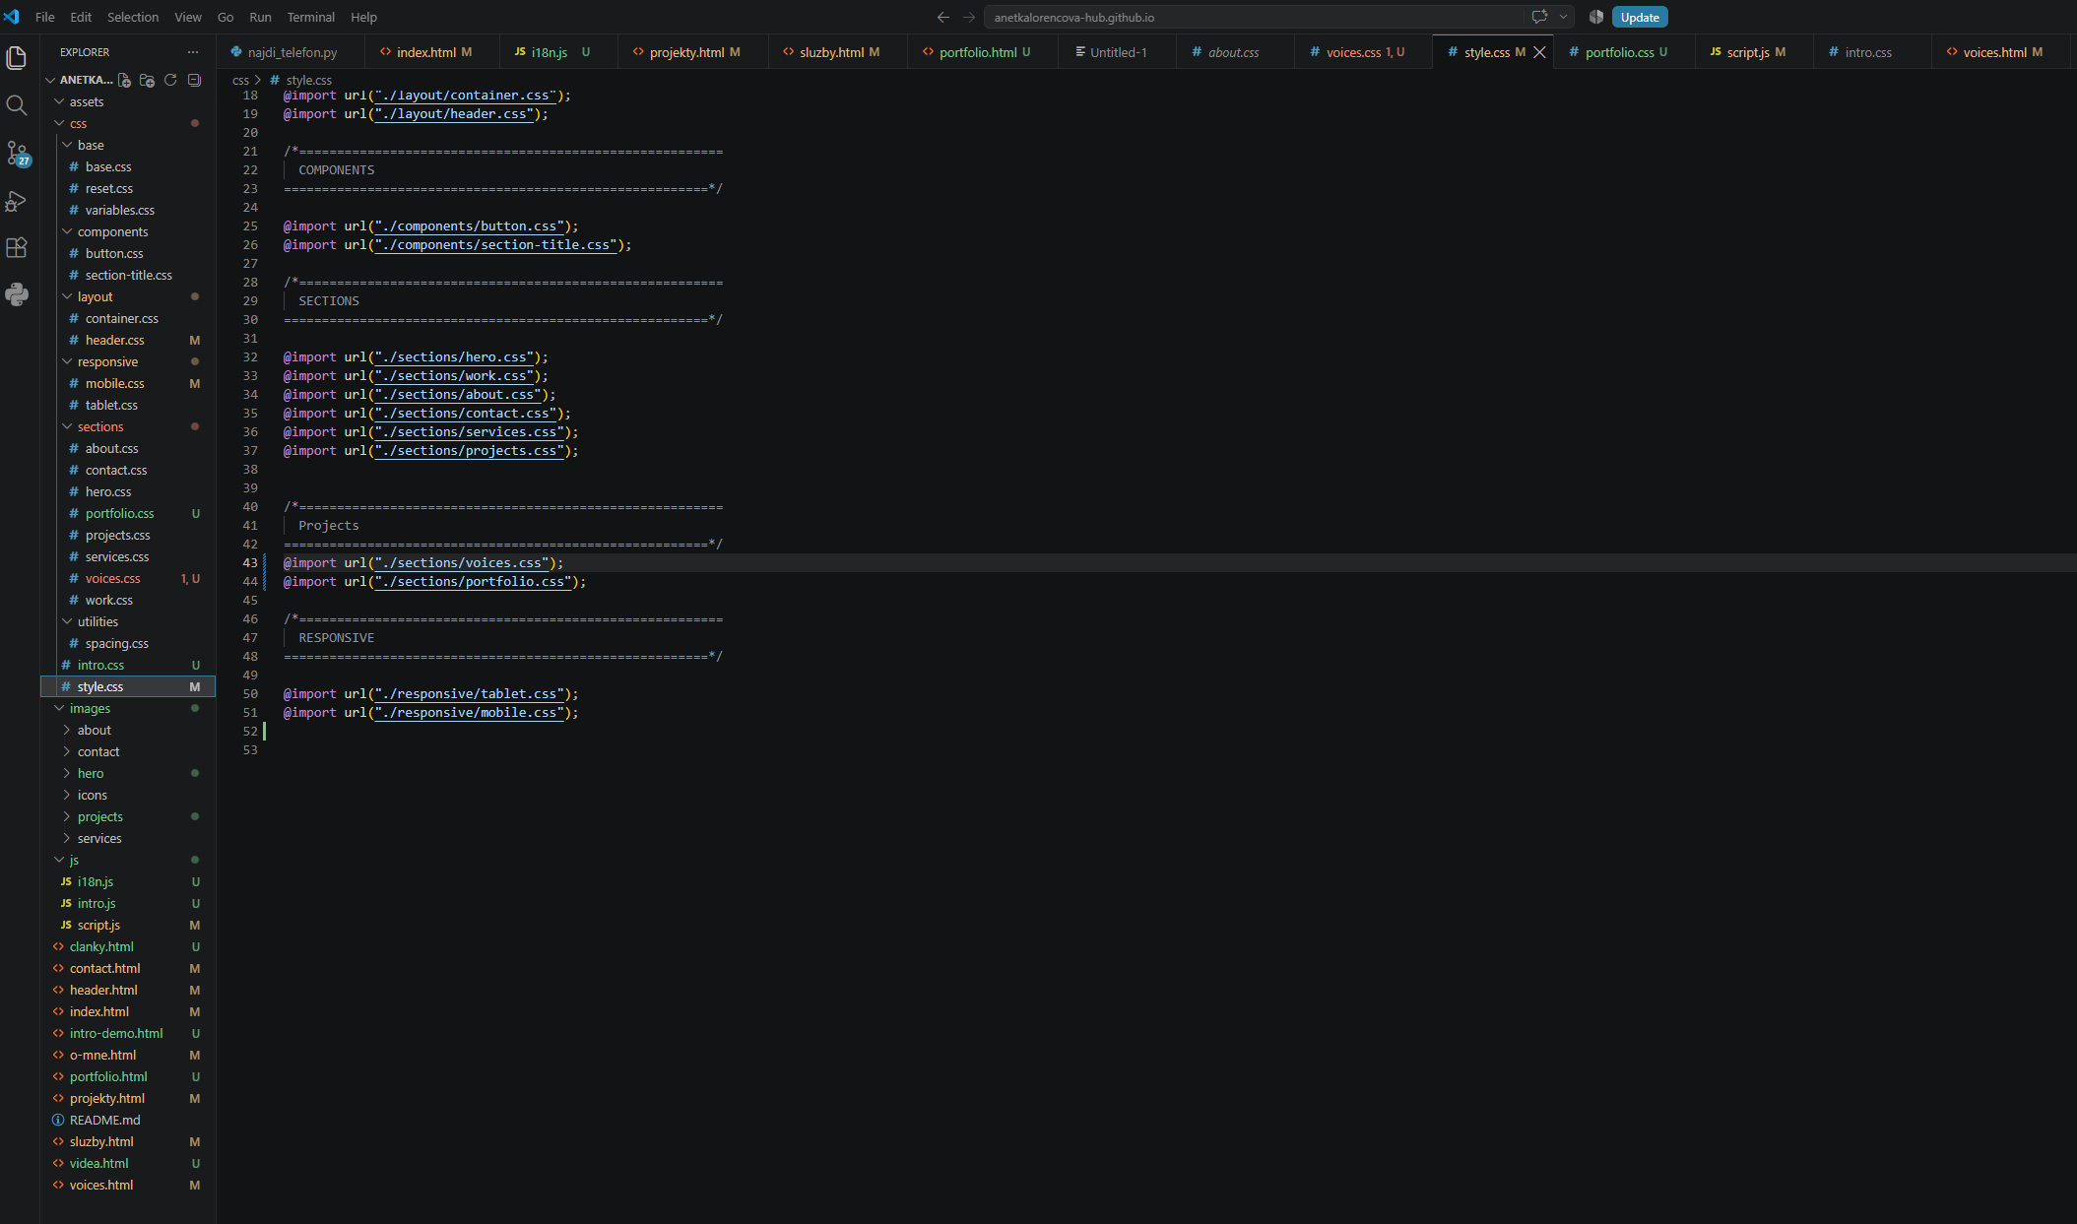This screenshot has width=2077, height=1224.
Task: Open the Run and Debug view
Action: (17, 201)
